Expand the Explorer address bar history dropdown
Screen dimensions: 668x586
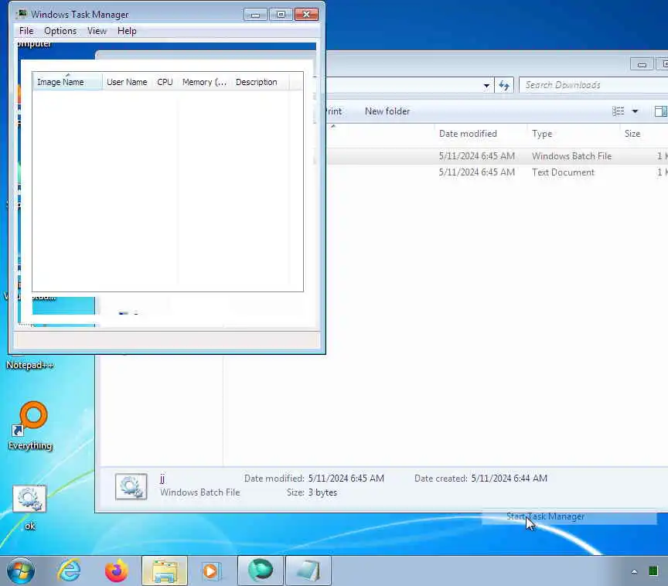486,85
